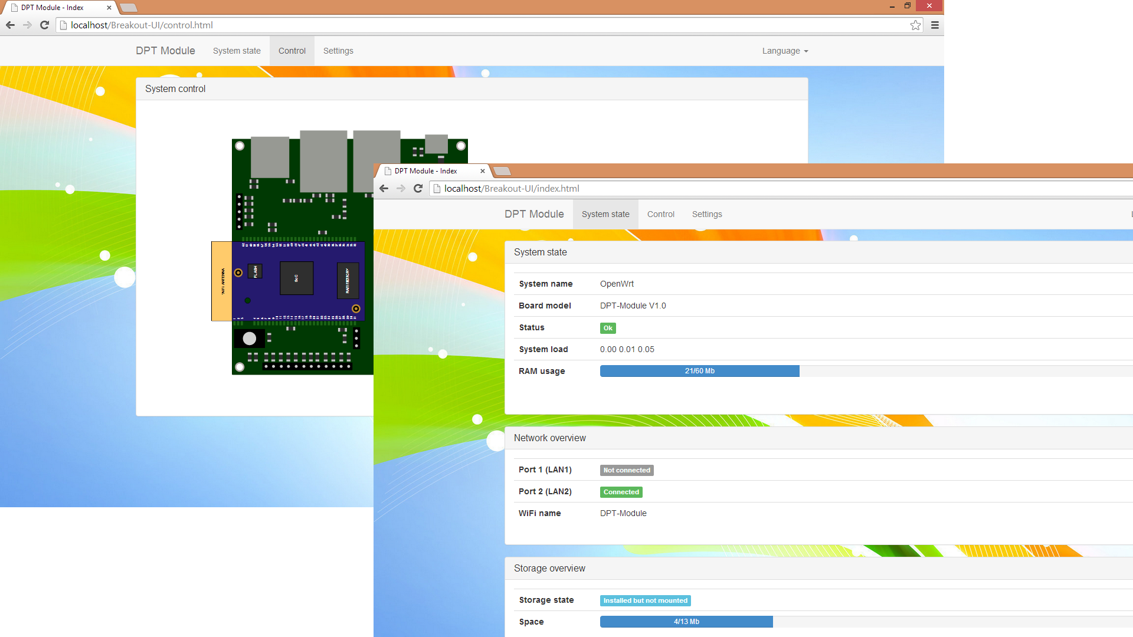This screenshot has height=637, width=1133.
Task: Toggle the Connected badge for Port 2 (LAN2)
Action: pos(621,492)
